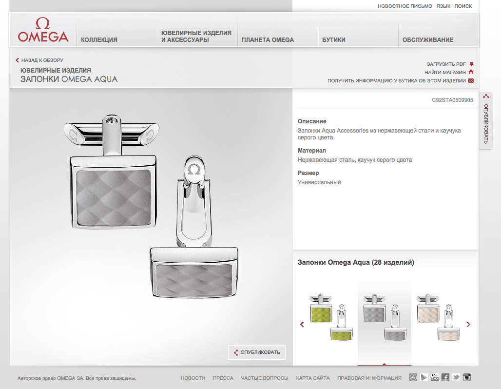This screenshot has width=501, height=389.
Task: Open the КОЛЛЕКЦИЯ menu
Action: tap(99, 40)
